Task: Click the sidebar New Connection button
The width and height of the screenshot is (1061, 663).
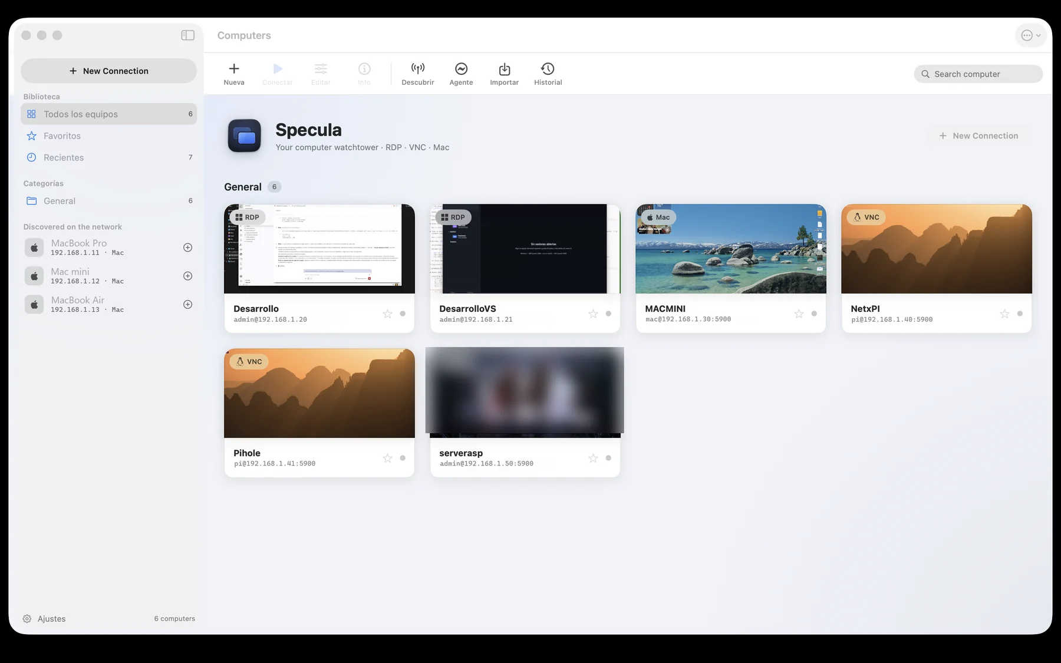Action: 109,71
